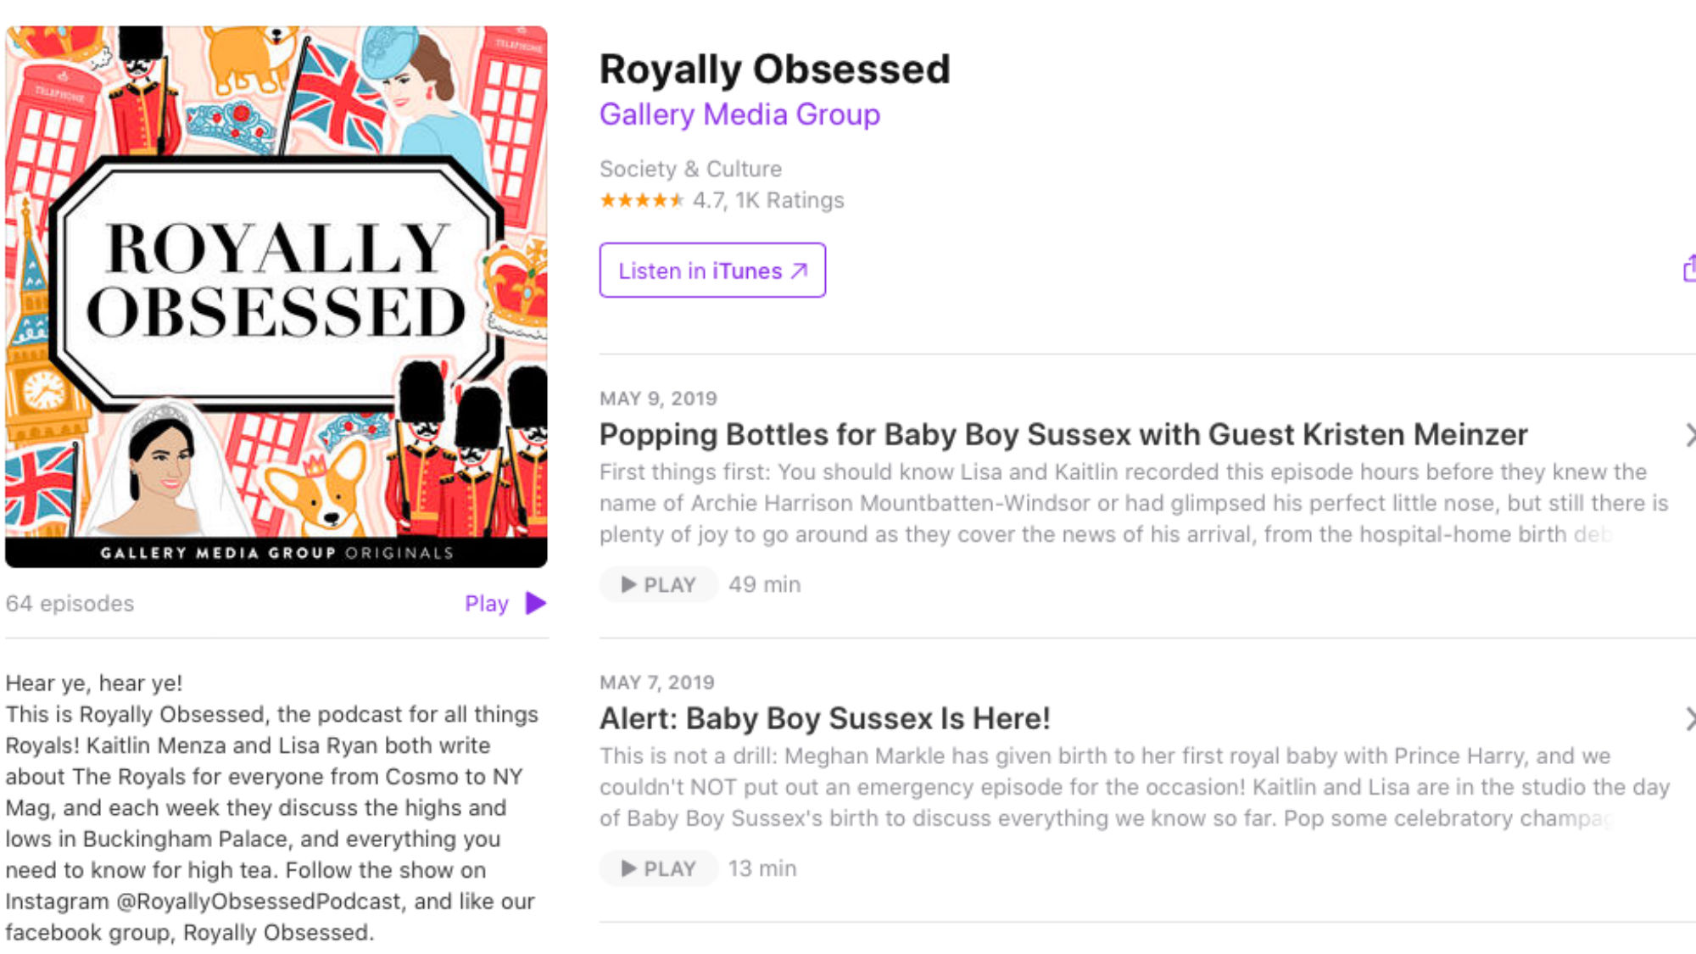Click the Alert episode description starting This is not a drill

[x=1135, y=788]
